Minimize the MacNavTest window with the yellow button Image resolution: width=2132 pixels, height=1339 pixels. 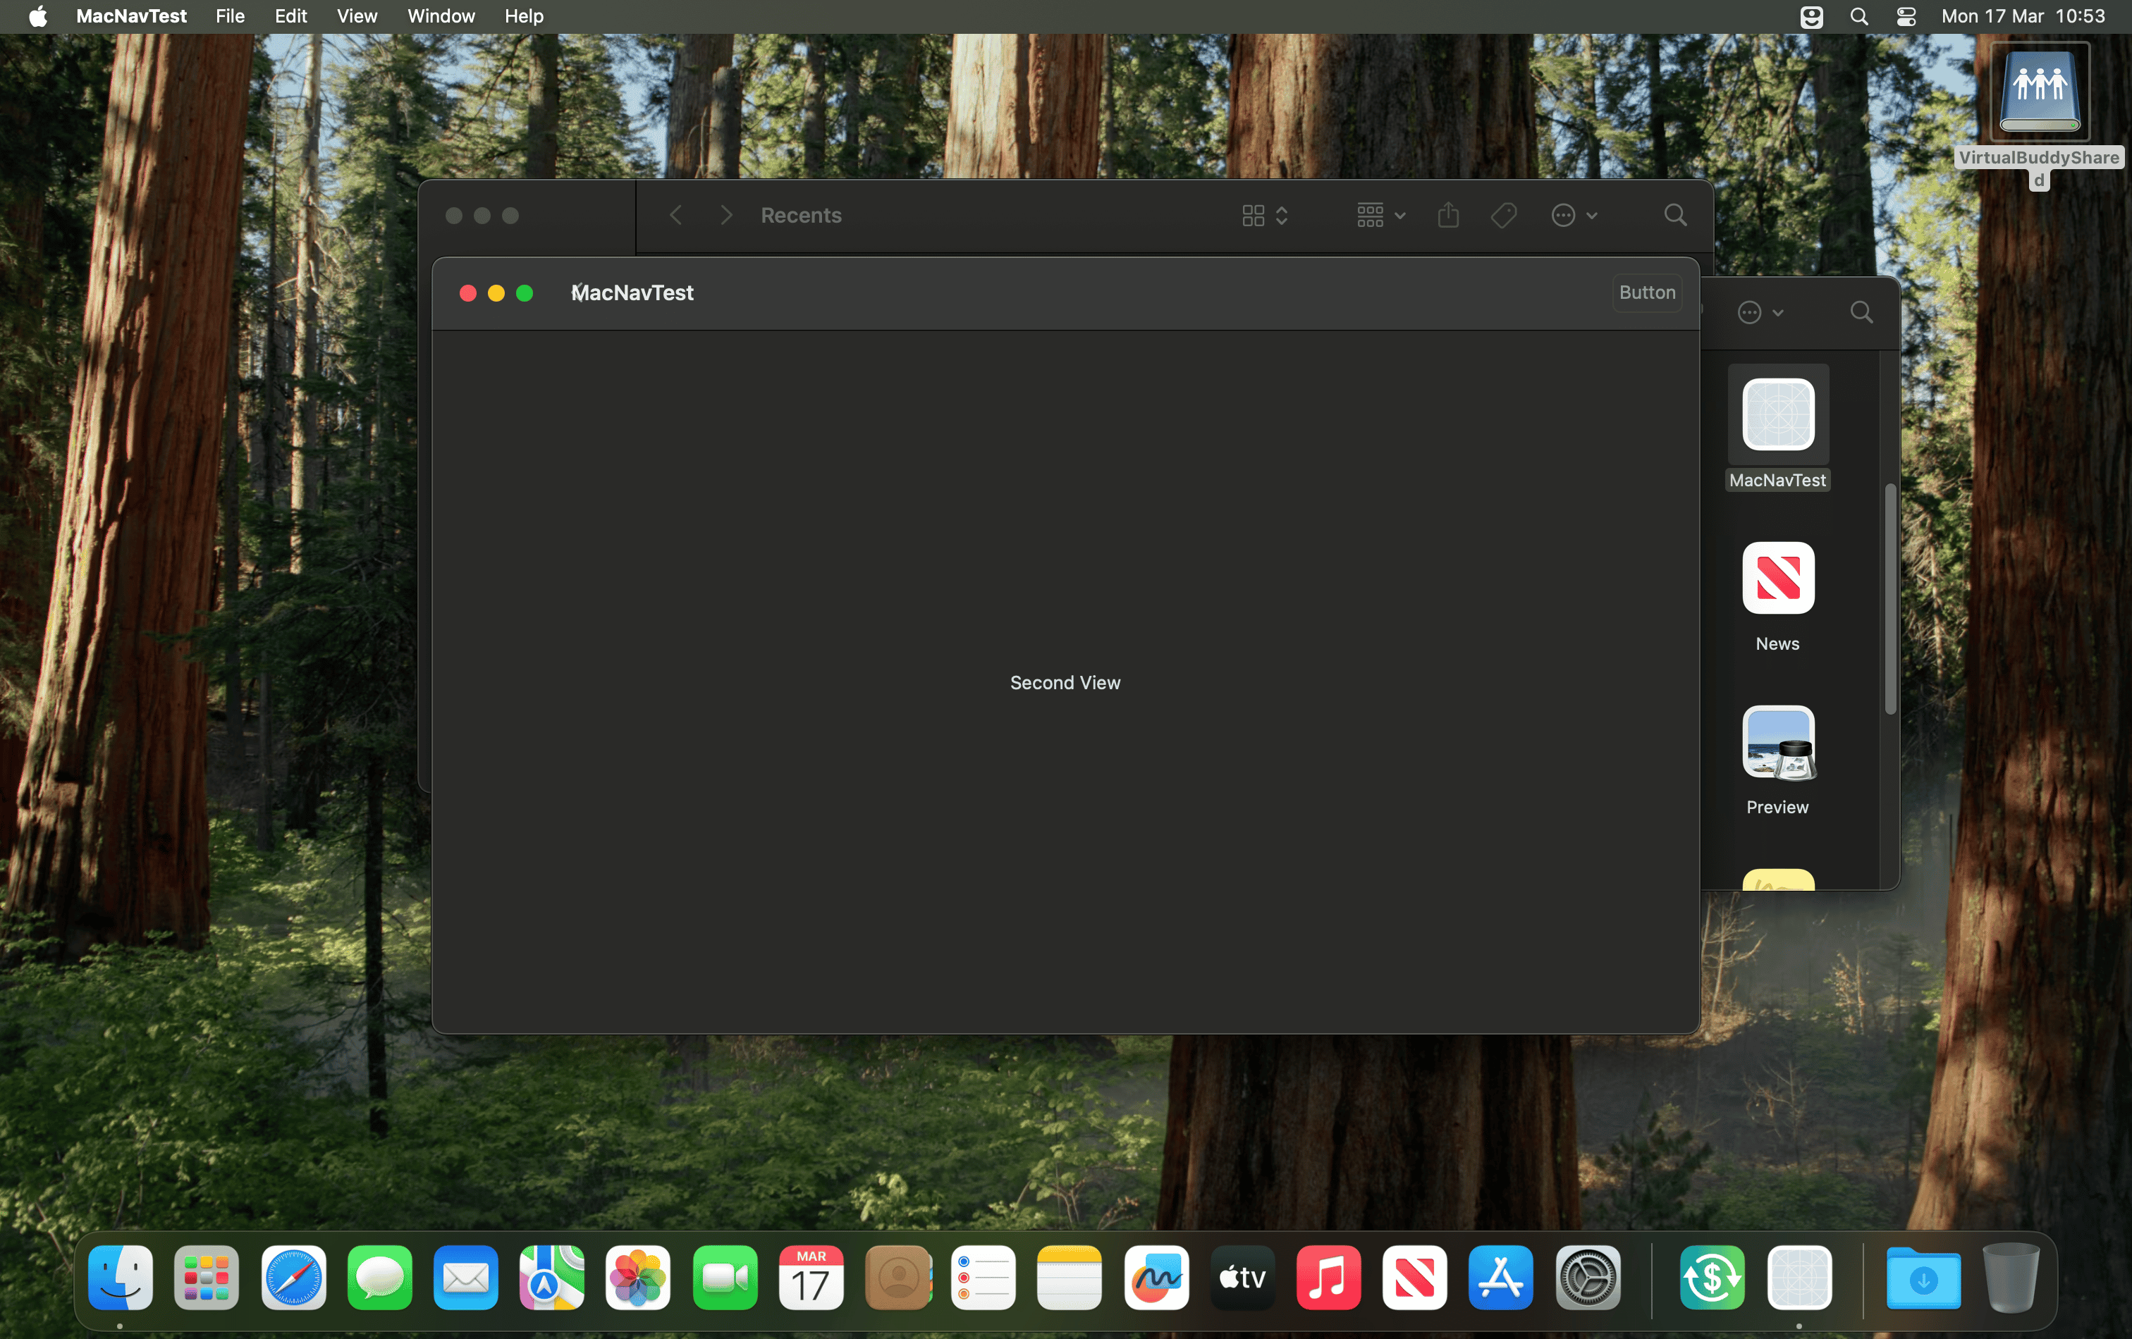click(496, 293)
